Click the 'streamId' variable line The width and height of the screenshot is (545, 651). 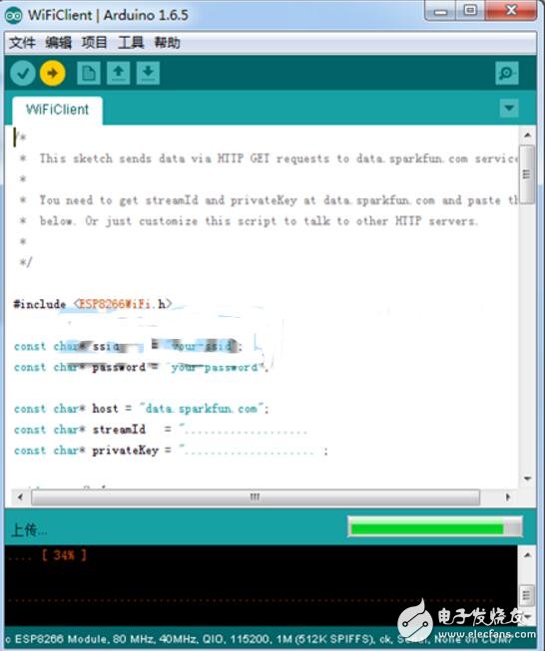(161, 430)
